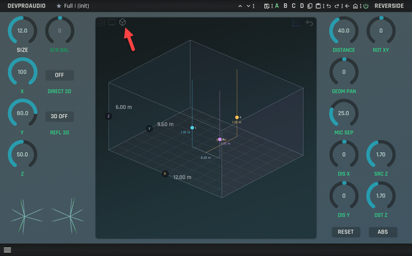Click the DIS X knob

pos(344,155)
